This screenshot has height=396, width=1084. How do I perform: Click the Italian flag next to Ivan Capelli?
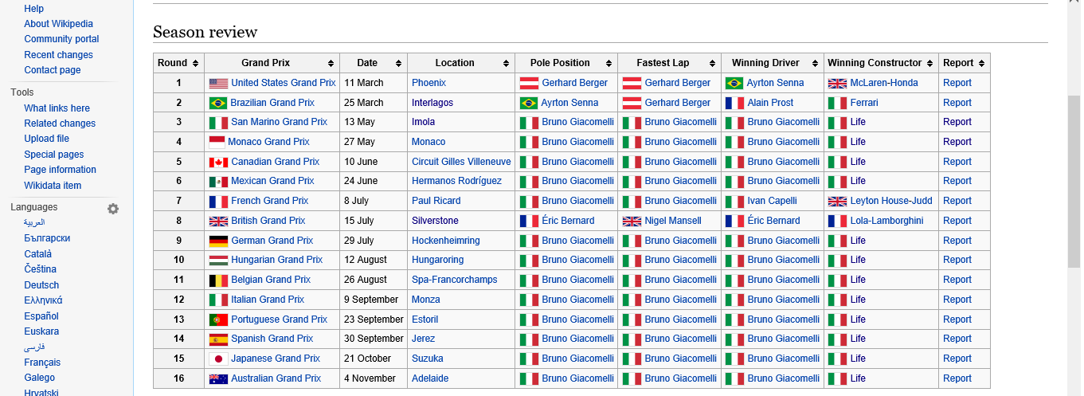click(735, 201)
